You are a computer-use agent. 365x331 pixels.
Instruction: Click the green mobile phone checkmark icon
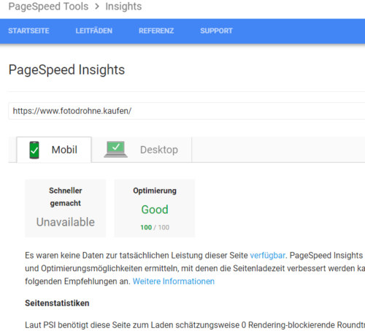[34, 150]
